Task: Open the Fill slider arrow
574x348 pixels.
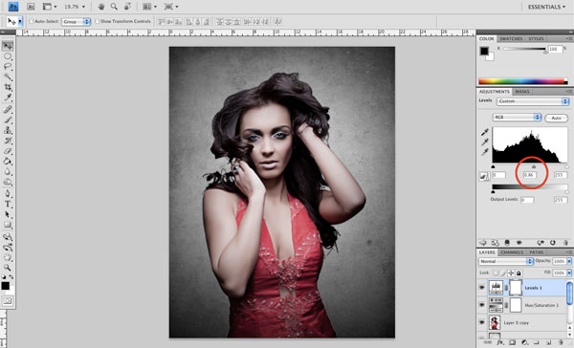Action: (569, 273)
